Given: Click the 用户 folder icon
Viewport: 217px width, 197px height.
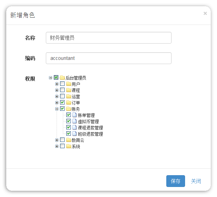Looking at the screenshot, I should (69, 84).
